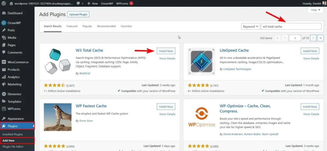Open Howdy, Danish account menu
Viewport: 327px width, 151px height.
314,3
